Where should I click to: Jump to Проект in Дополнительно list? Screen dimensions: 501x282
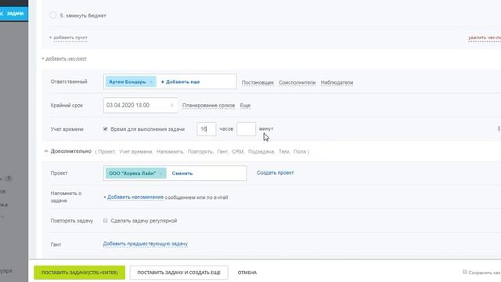click(106, 151)
